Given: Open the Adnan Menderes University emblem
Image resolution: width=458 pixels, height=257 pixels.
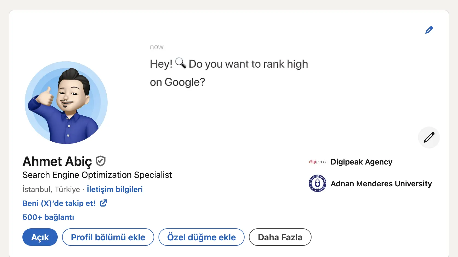Looking at the screenshot, I should tap(318, 183).
